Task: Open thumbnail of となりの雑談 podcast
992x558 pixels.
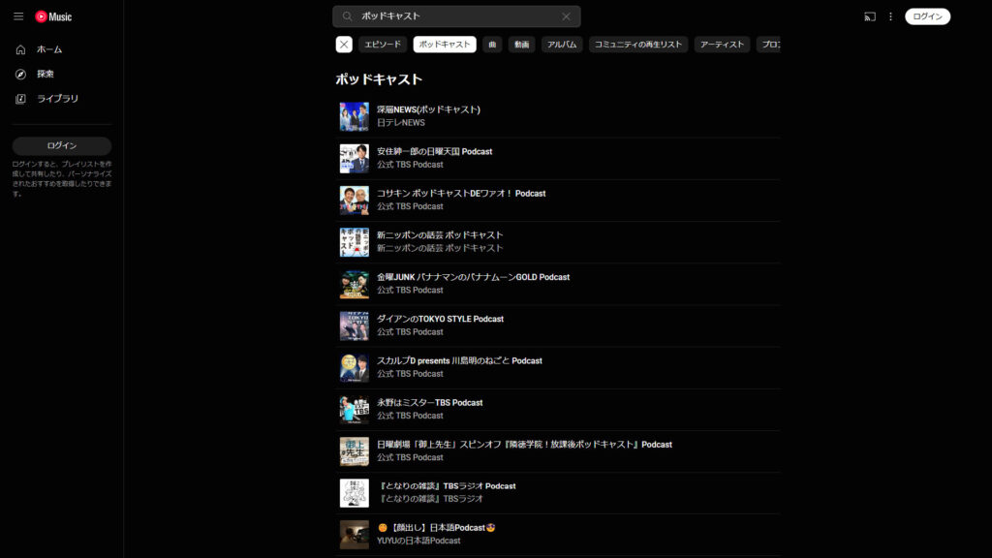Action: pos(355,493)
